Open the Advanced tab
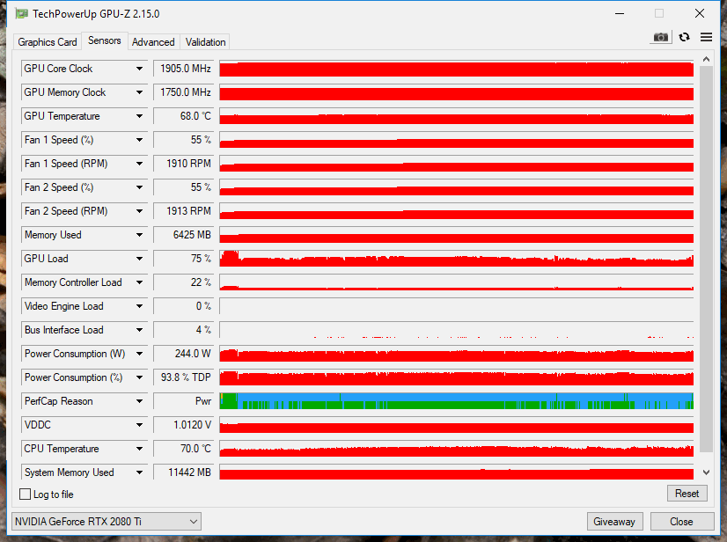Image resolution: width=727 pixels, height=542 pixels. point(153,41)
